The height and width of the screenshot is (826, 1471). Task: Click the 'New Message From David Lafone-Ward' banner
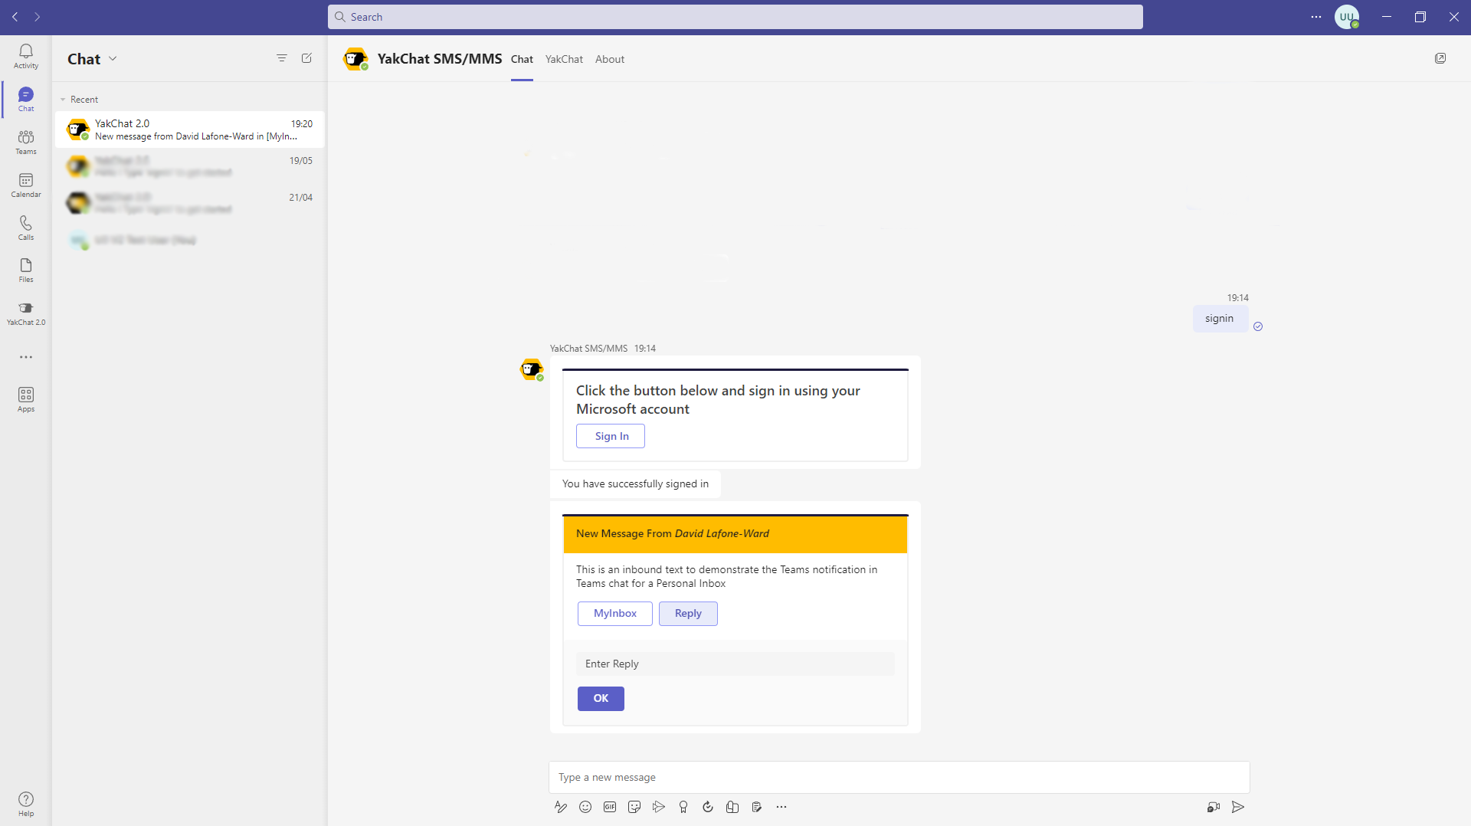[735, 534]
